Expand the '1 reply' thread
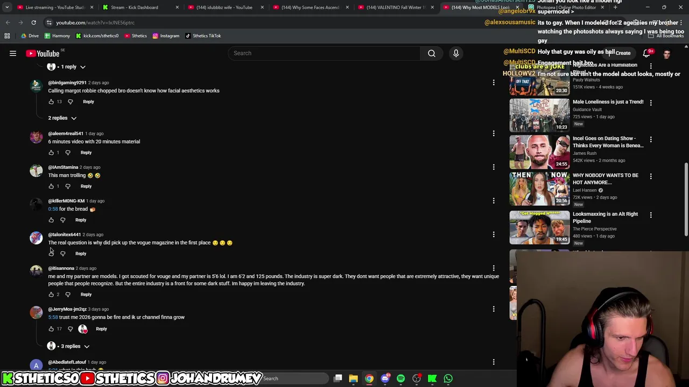The width and height of the screenshot is (689, 387). point(67,67)
